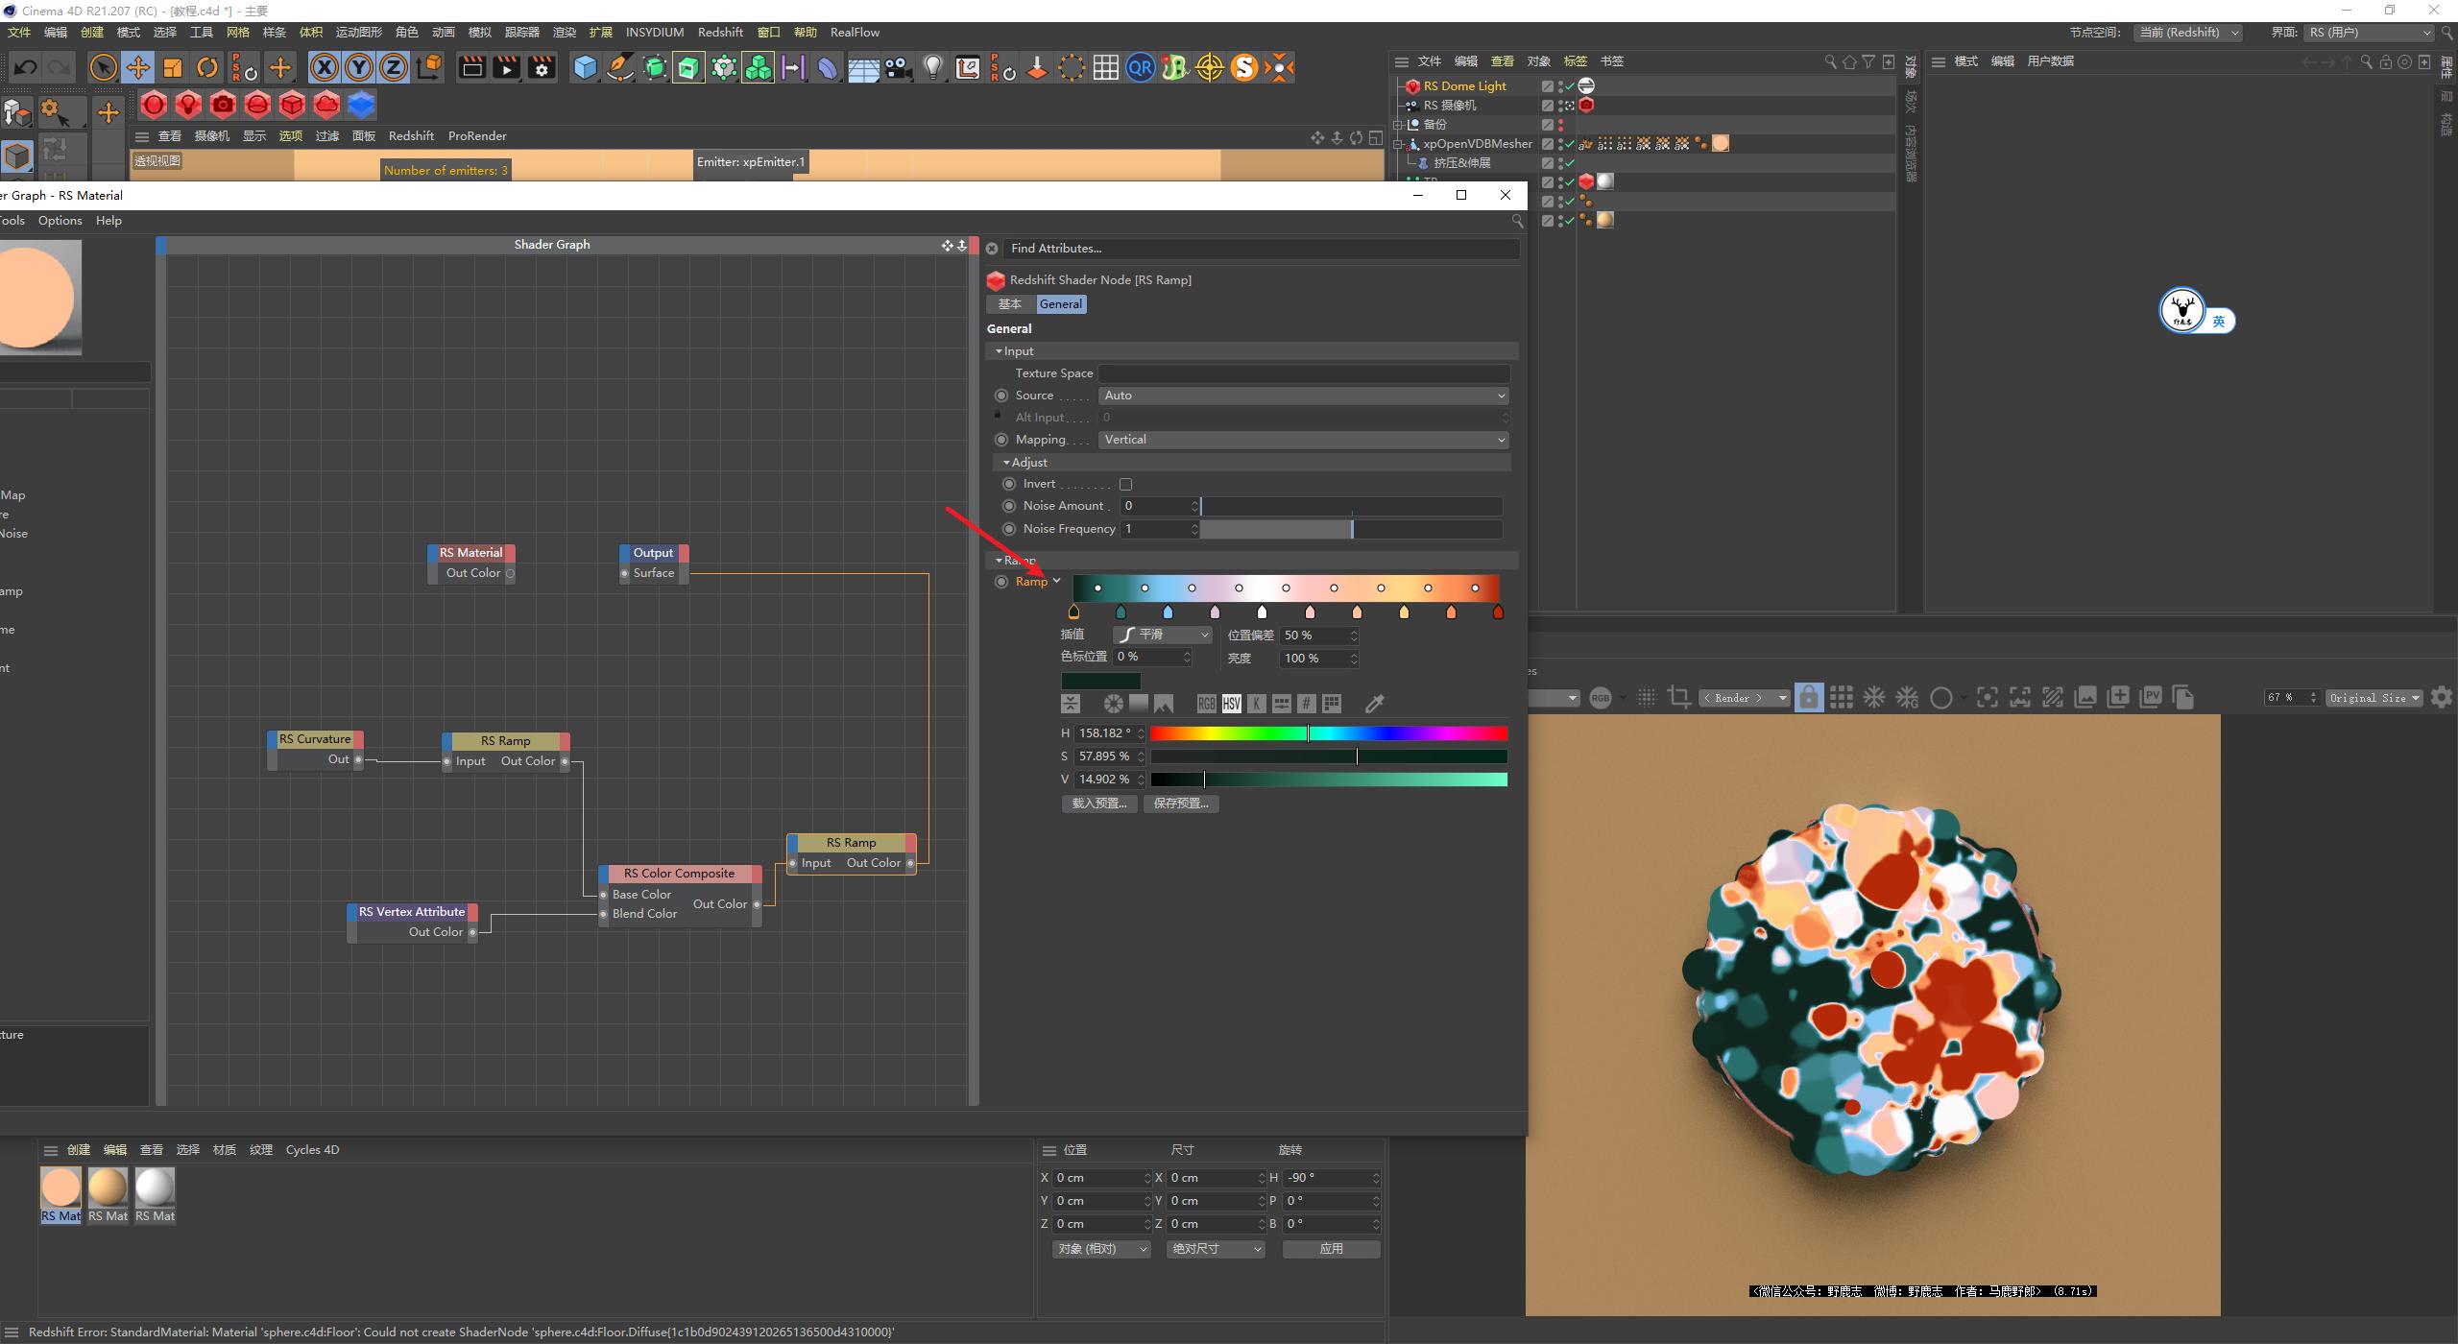This screenshot has height=1344, width=2458.
Task: Select the second RS Mat material thumbnail
Action: click(108, 1190)
